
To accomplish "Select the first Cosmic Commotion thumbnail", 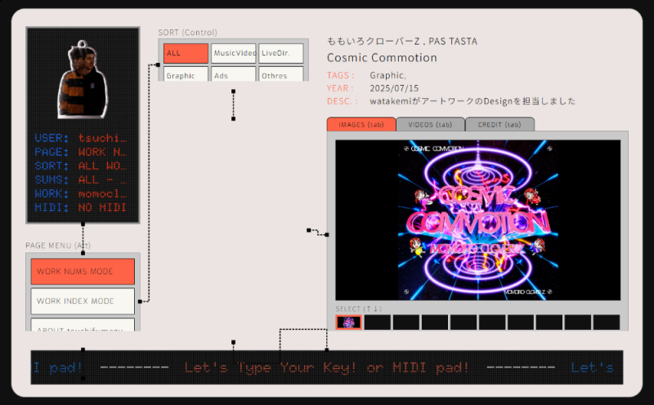I will pos(349,322).
